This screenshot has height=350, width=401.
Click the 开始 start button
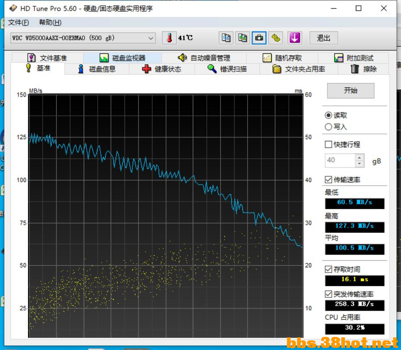click(x=351, y=91)
